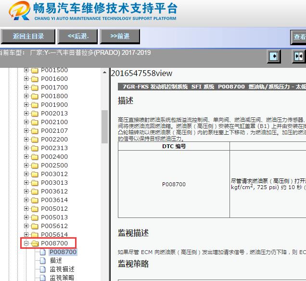
Task: Go back with the <<后退 button
Action: [77, 36]
